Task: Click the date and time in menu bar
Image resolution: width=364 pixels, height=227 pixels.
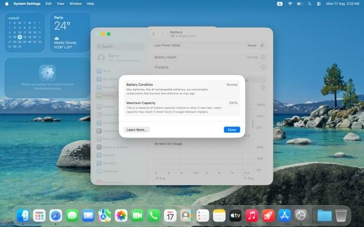Action: pyautogui.click(x=343, y=4)
